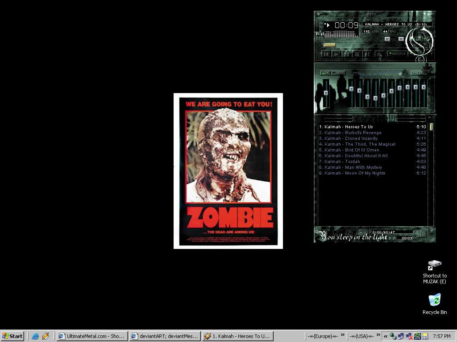Switch to UltimateMetal.com taskbar window
Screen dimensions: 457x342
click(x=92, y=336)
